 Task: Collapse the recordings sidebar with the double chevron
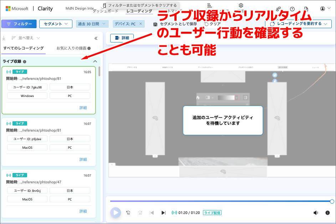tap(96, 38)
